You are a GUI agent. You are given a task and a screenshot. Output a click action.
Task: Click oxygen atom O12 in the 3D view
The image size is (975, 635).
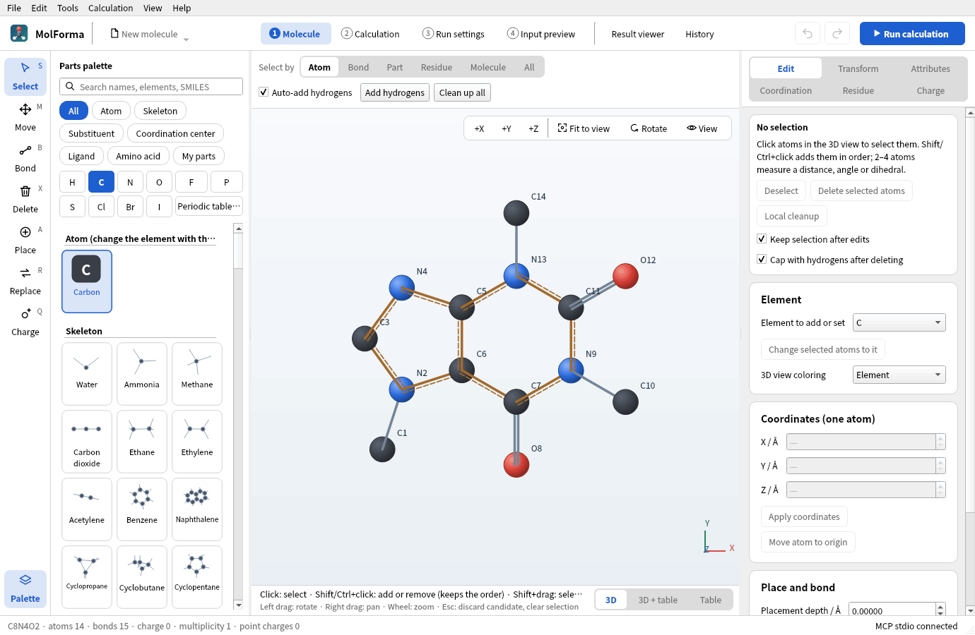click(625, 276)
